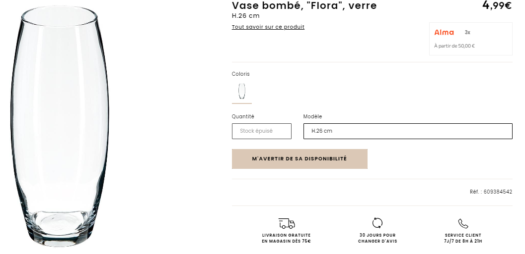This screenshot has height=254, width=525.
Task: Click the Service client 7j/7 text
Action: pyautogui.click(x=463, y=238)
